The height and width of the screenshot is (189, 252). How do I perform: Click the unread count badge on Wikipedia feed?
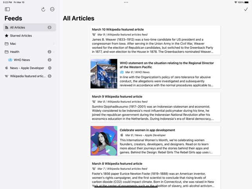pos(50,76)
